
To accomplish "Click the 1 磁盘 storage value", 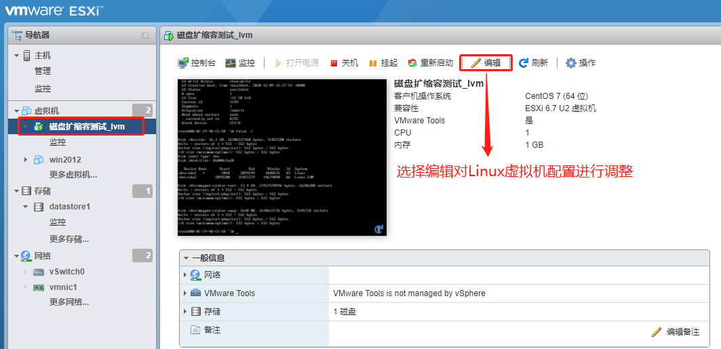I will tap(345, 312).
